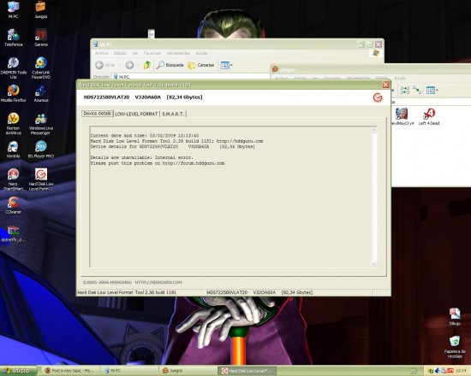471x376 pixels.
Task: Click the Carpetas toolbar button
Action: pos(200,65)
